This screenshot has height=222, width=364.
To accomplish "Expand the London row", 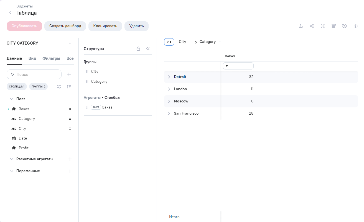I will point(169,89).
